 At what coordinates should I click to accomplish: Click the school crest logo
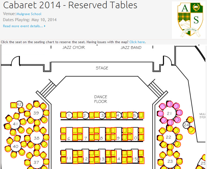(x=189, y=20)
